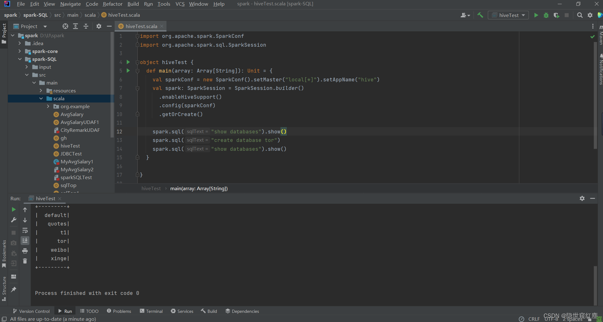The height and width of the screenshot is (322, 603).
Task: Click run gutter arrow beside object hiveTest
Action: 128,62
